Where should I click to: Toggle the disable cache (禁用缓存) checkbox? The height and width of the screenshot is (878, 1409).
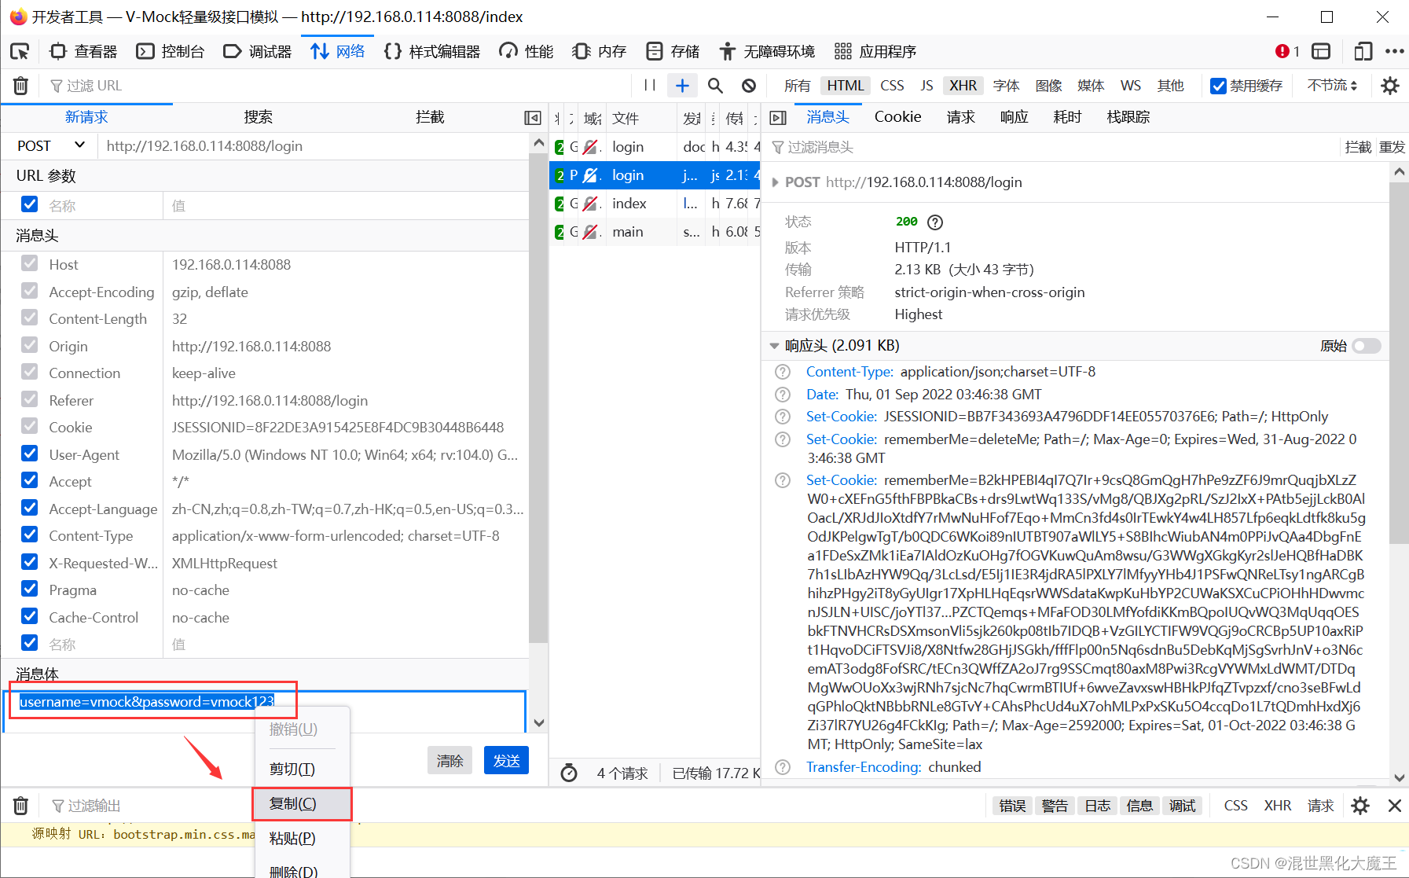tap(1219, 86)
